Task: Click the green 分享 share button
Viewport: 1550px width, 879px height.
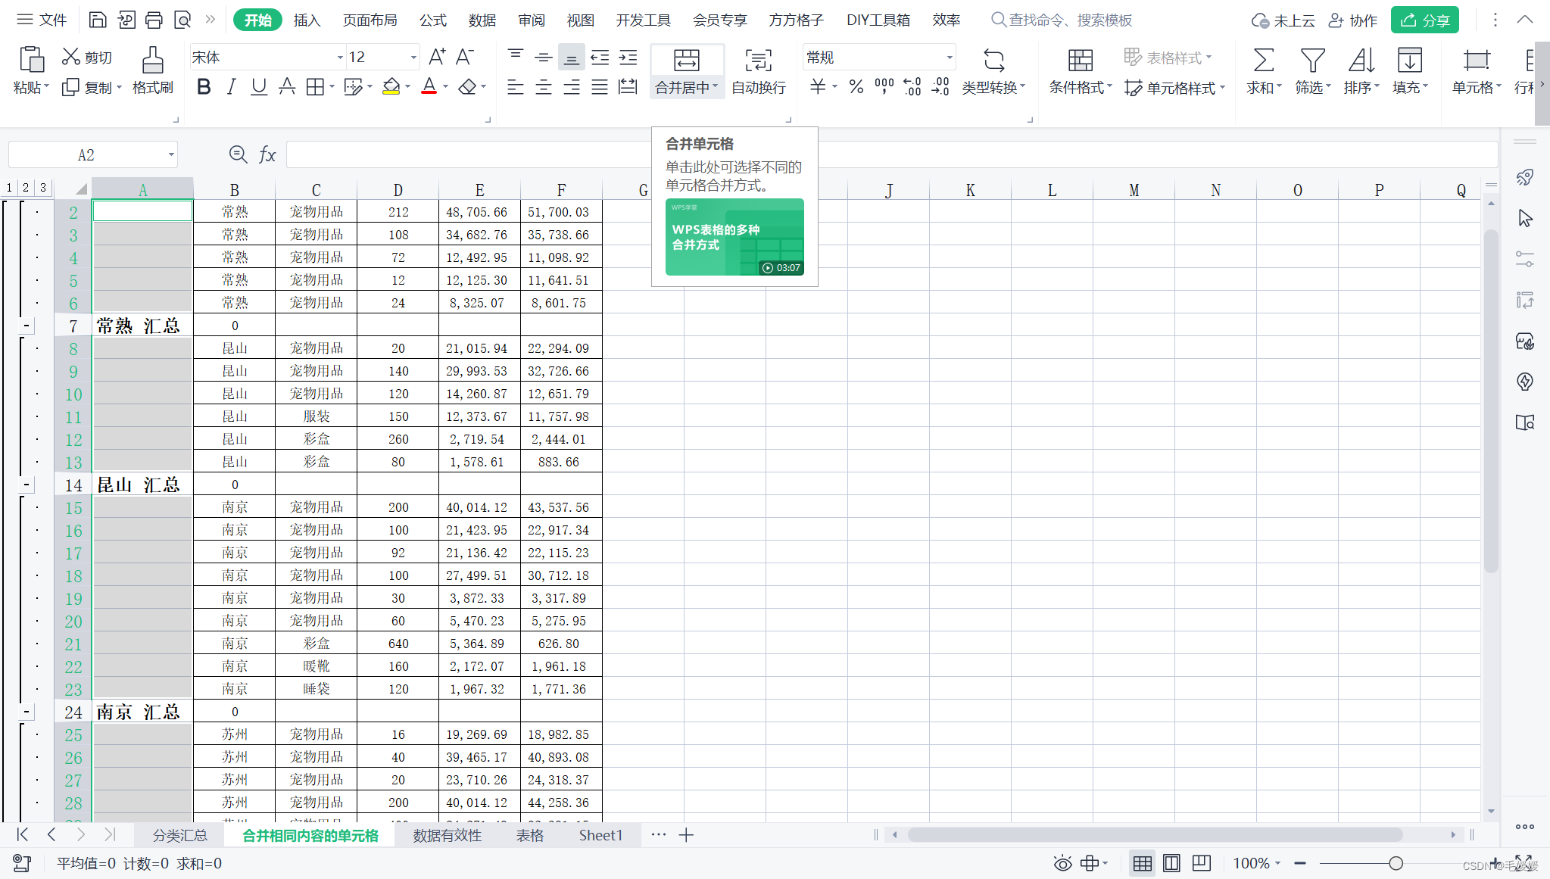Action: [1424, 20]
